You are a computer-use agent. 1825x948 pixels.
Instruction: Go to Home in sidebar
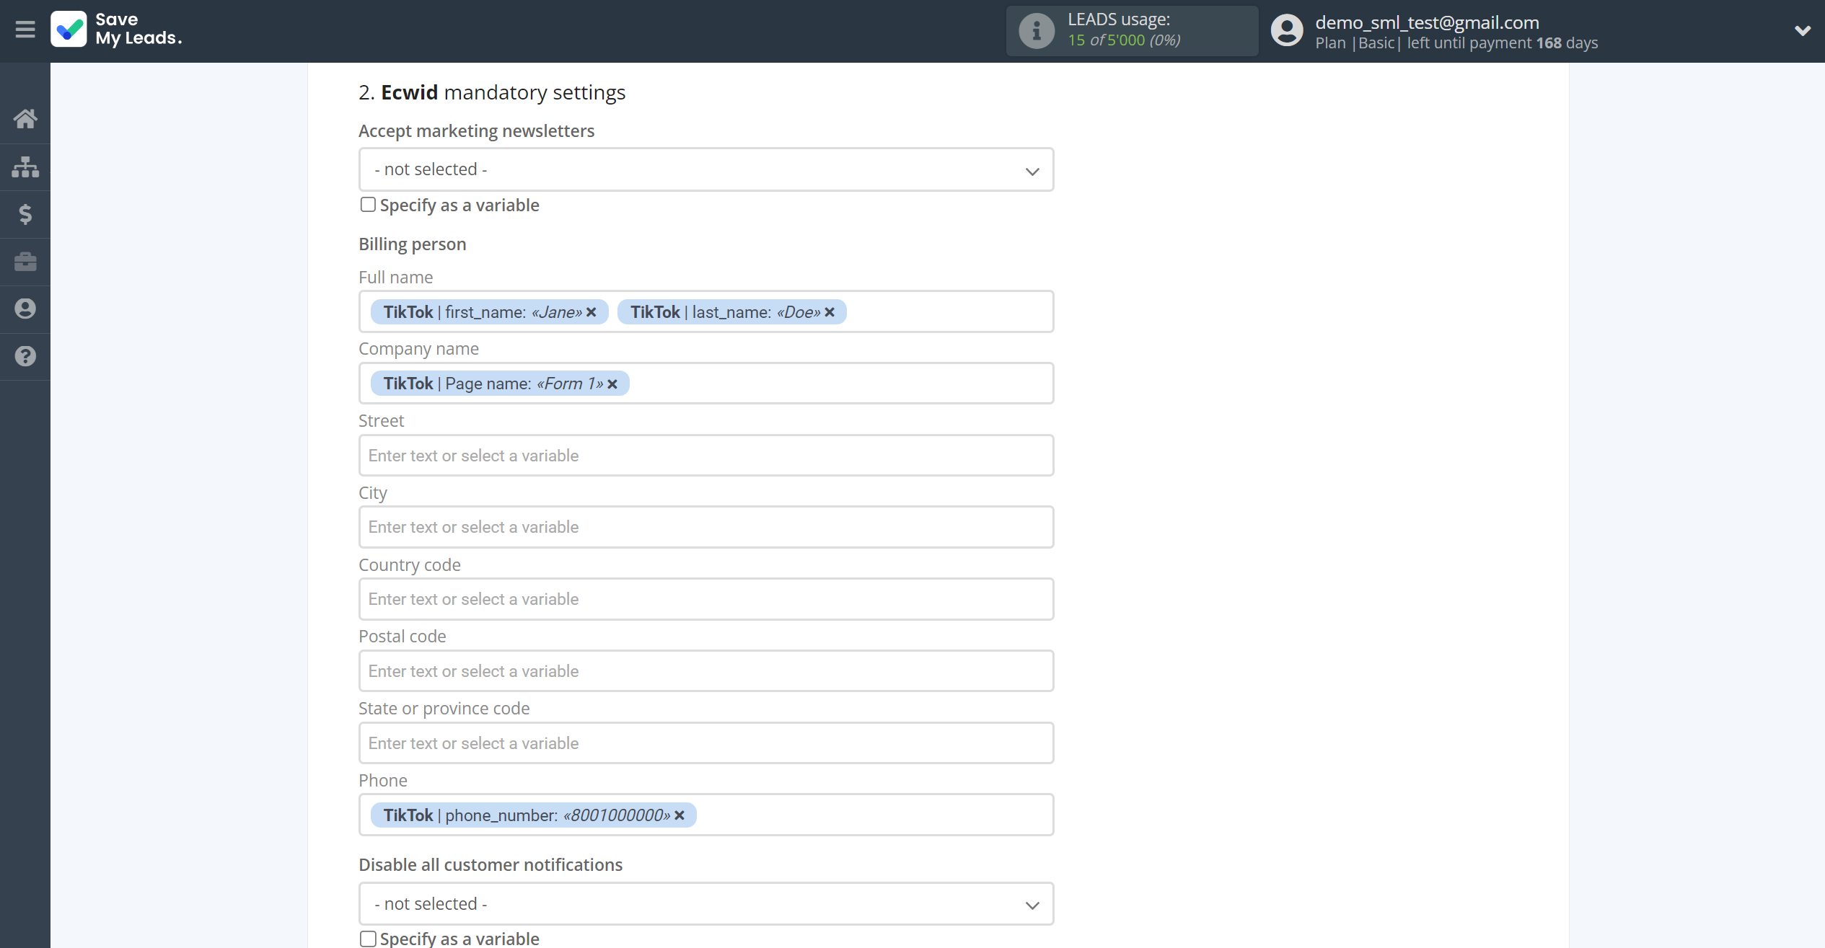pos(25,119)
